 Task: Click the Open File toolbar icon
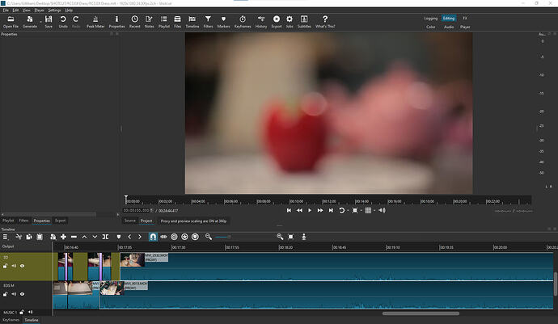click(x=11, y=22)
